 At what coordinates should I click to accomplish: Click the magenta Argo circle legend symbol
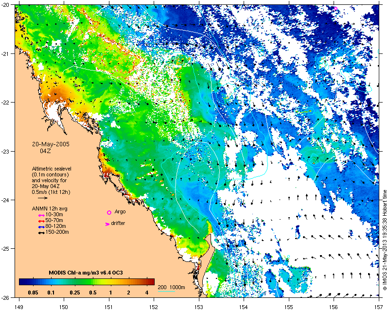click(109, 212)
